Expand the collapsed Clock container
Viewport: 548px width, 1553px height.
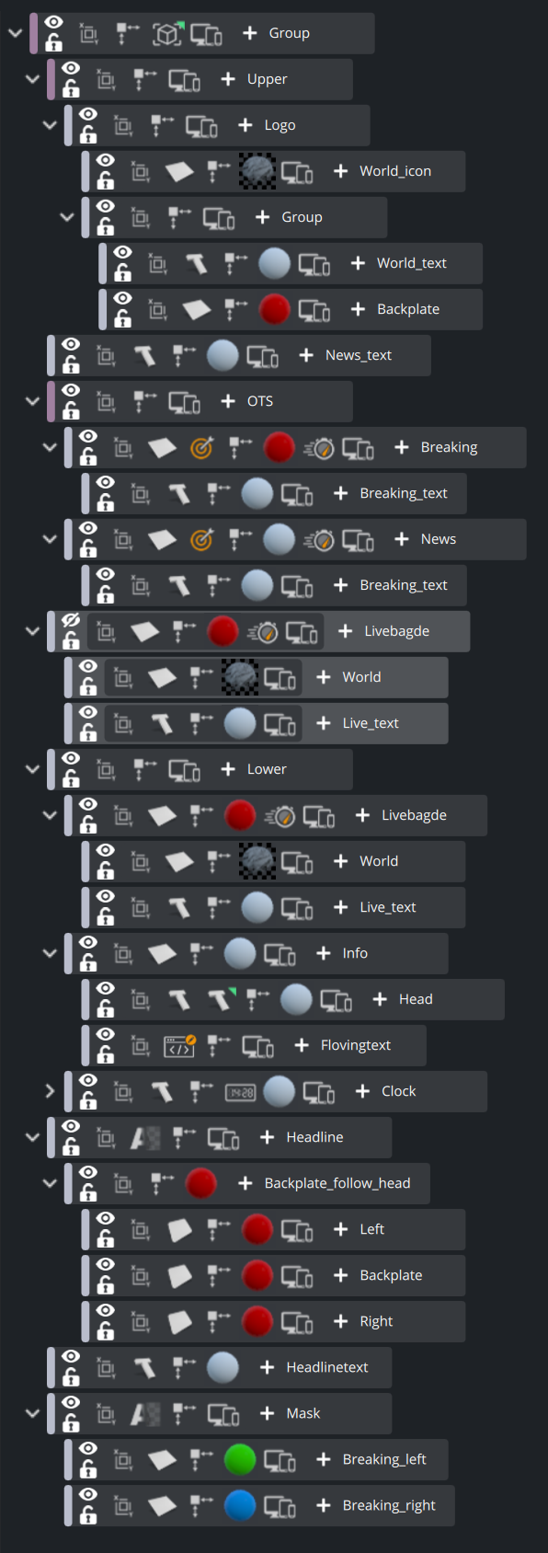pyautogui.click(x=50, y=1091)
